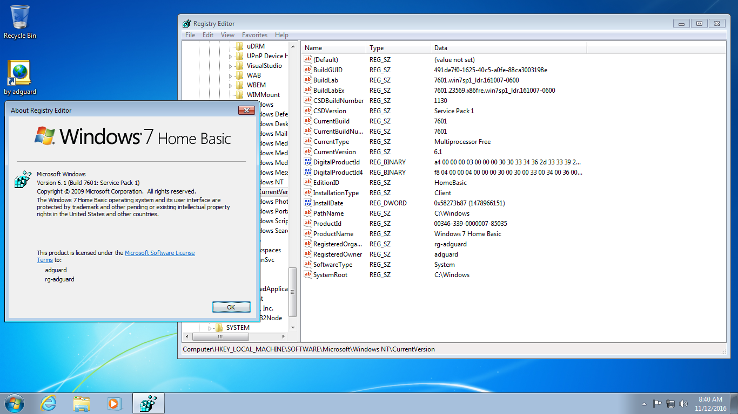Select the RegisteredOwner value name
Screen dimensions: 738x414
338,254
